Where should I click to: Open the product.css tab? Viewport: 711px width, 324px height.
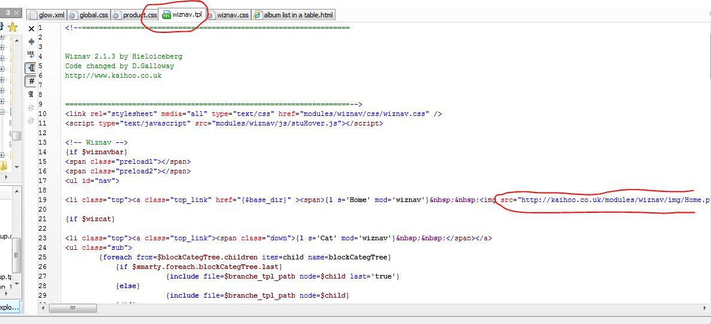(x=135, y=15)
